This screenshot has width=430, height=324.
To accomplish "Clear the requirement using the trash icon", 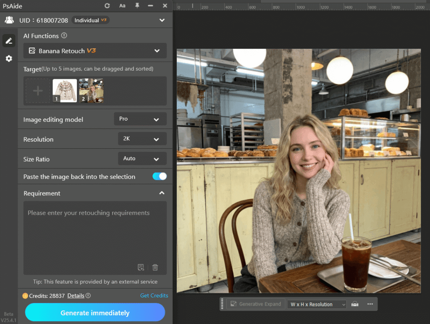I will click(x=155, y=267).
